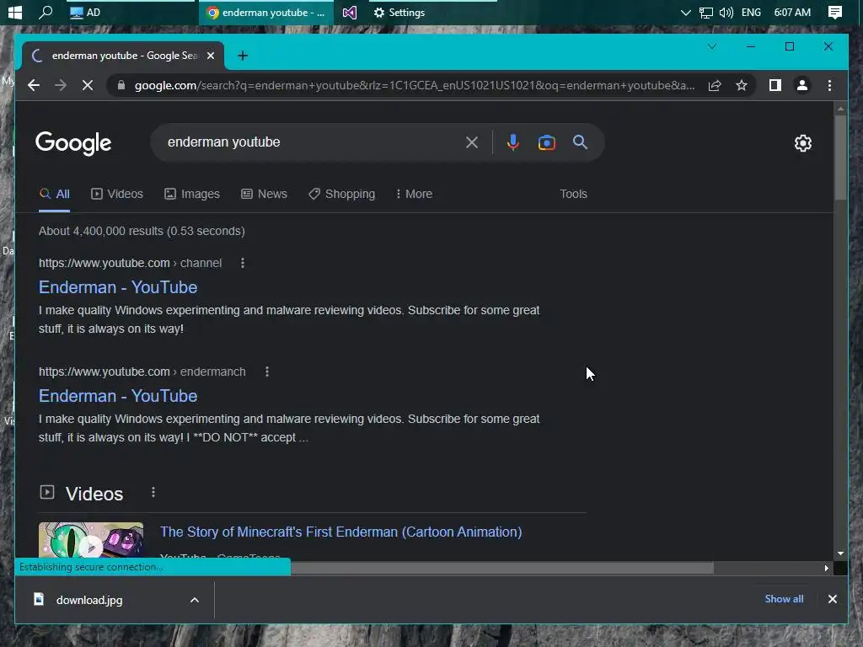Open Chrome side panel
This screenshot has height=647, width=863.
pos(775,85)
